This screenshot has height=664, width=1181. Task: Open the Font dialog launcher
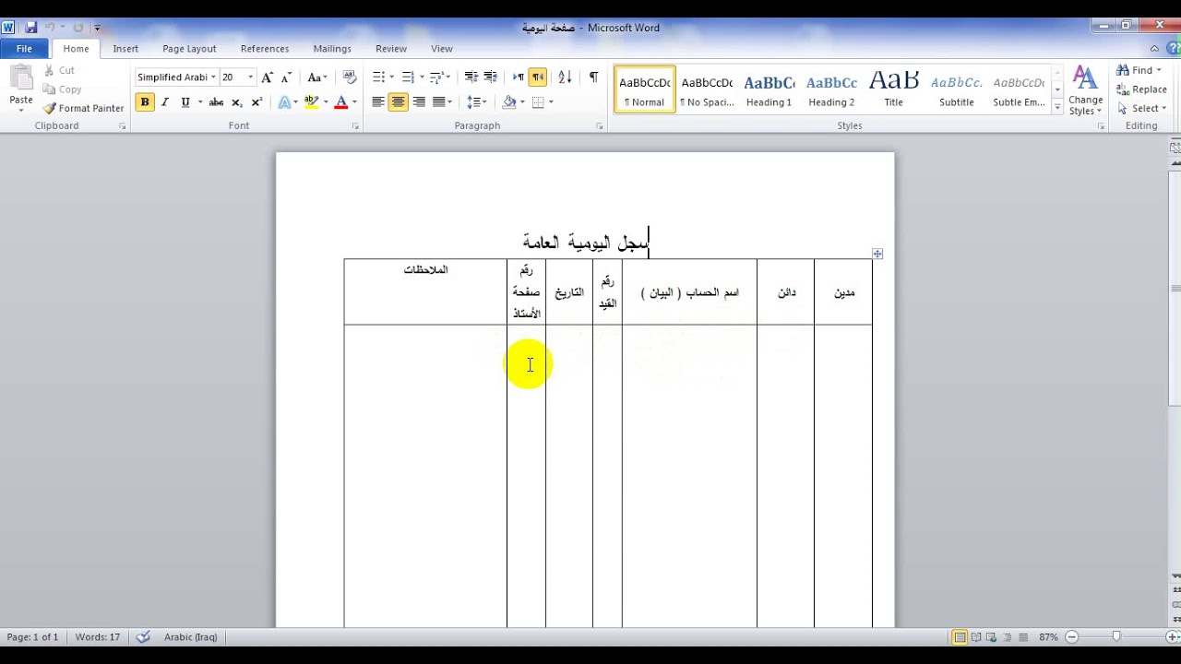pos(355,126)
